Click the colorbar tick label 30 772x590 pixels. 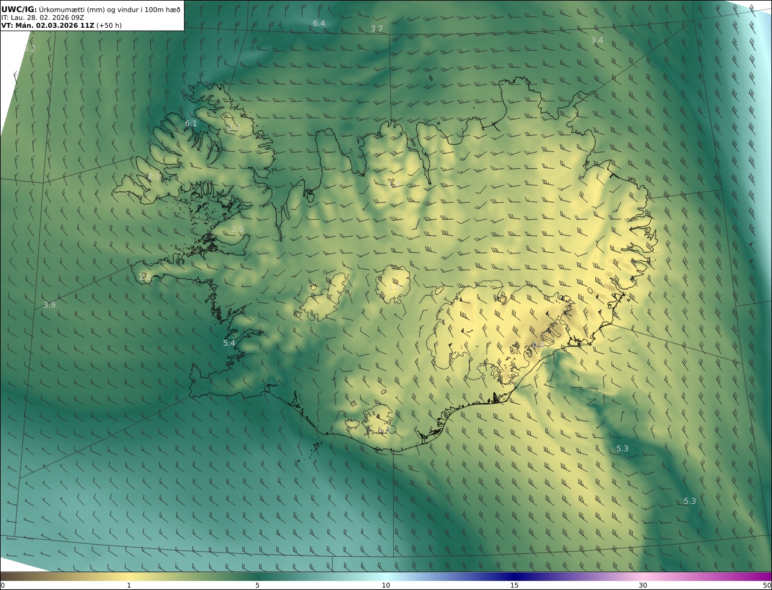point(643,585)
